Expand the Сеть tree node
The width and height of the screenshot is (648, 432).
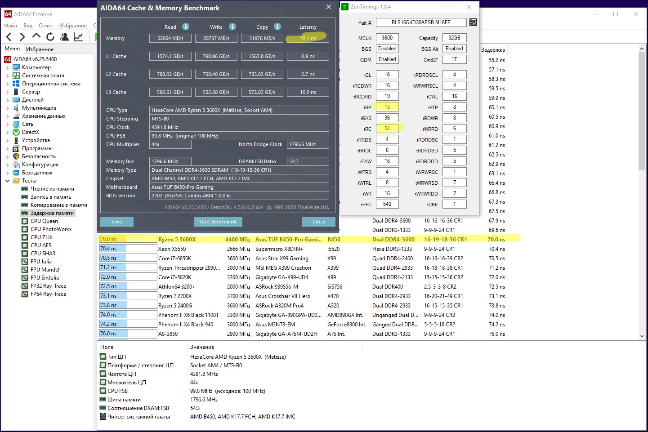[x=7, y=124]
